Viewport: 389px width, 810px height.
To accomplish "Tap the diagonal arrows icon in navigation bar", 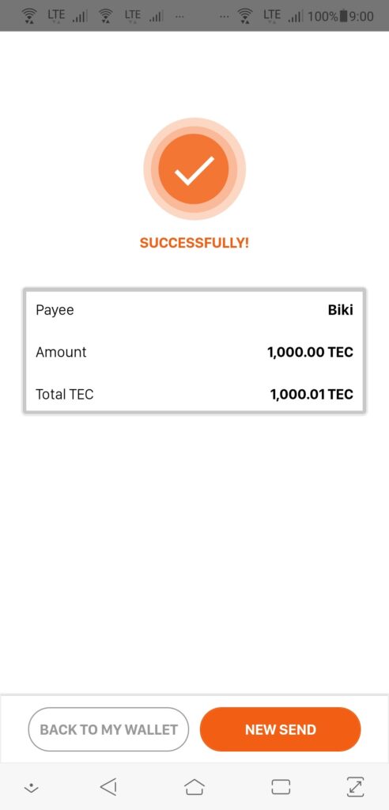I will [x=355, y=787].
